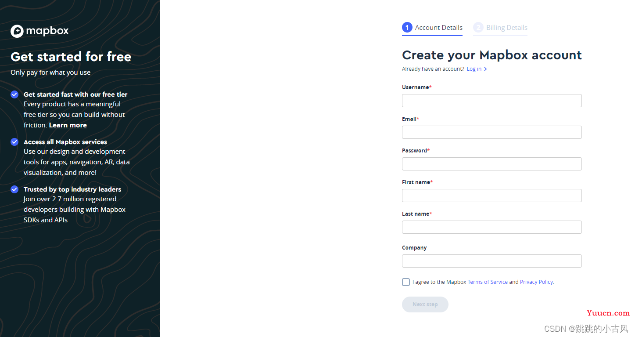The width and height of the screenshot is (635, 337).
Task: Open the Billing Details tab
Action: pos(506,28)
